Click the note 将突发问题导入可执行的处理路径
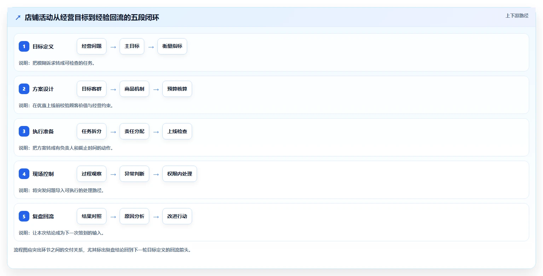The image size is (543, 276). point(68,190)
